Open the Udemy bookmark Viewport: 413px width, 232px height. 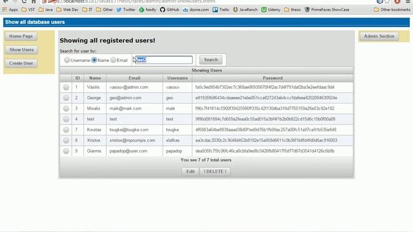tap(270, 10)
